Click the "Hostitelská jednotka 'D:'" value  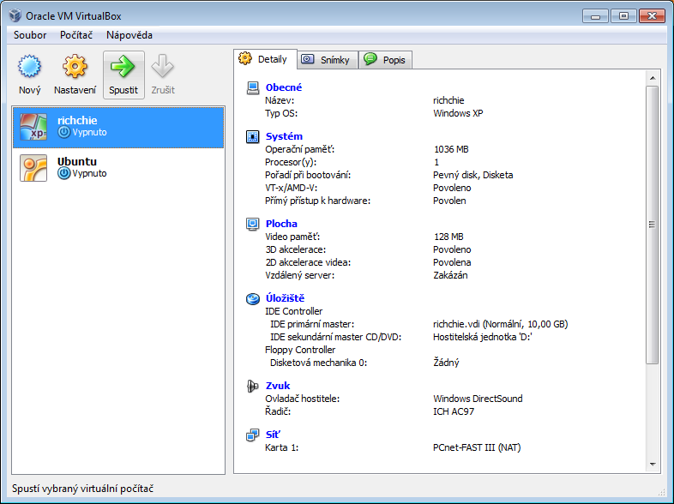pos(483,337)
